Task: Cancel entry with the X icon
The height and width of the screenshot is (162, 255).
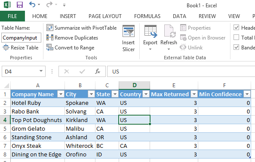Action: pyautogui.click(x=67, y=71)
